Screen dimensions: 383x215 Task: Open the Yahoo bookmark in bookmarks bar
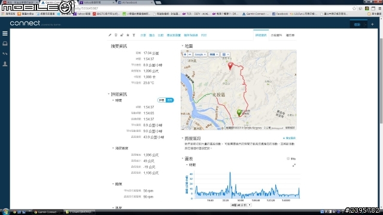(83, 14)
